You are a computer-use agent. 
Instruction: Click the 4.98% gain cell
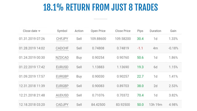(x=173, y=105)
